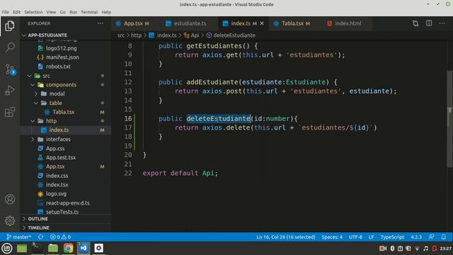Open Go to Line via Ln 16, Col 28

point(286,237)
